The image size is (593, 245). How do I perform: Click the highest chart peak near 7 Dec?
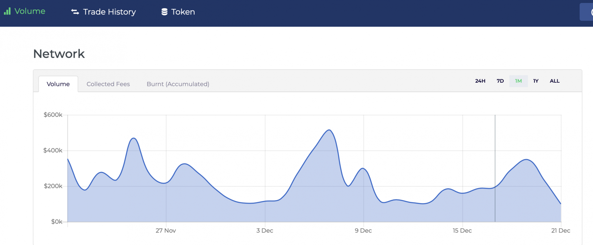[329, 130]
